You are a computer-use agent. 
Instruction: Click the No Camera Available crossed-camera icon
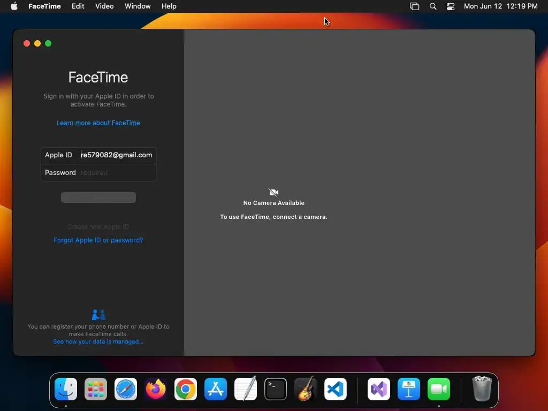point(273,192)
